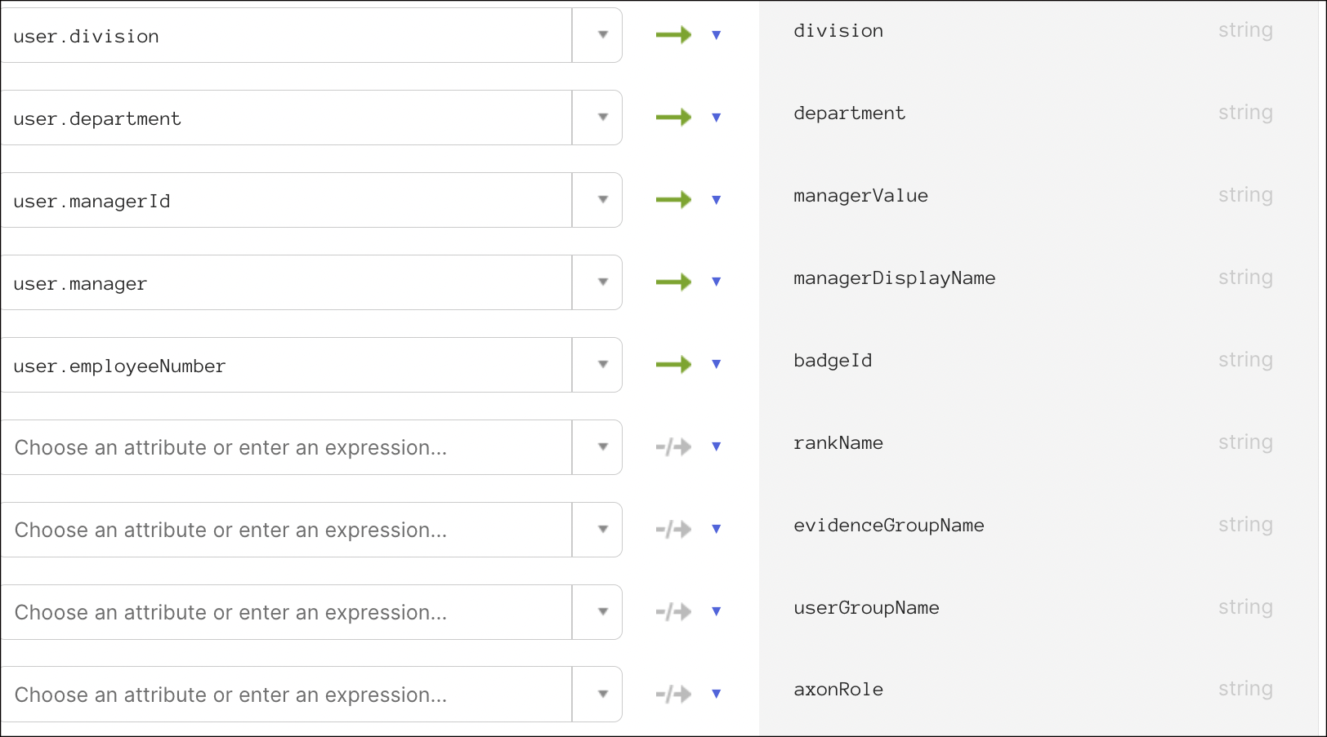The height and width of the screenshot is (737, 1327).
Task: Click empty expression field for userGroupName
Action: pyautogui.click(x=286, y=612)
